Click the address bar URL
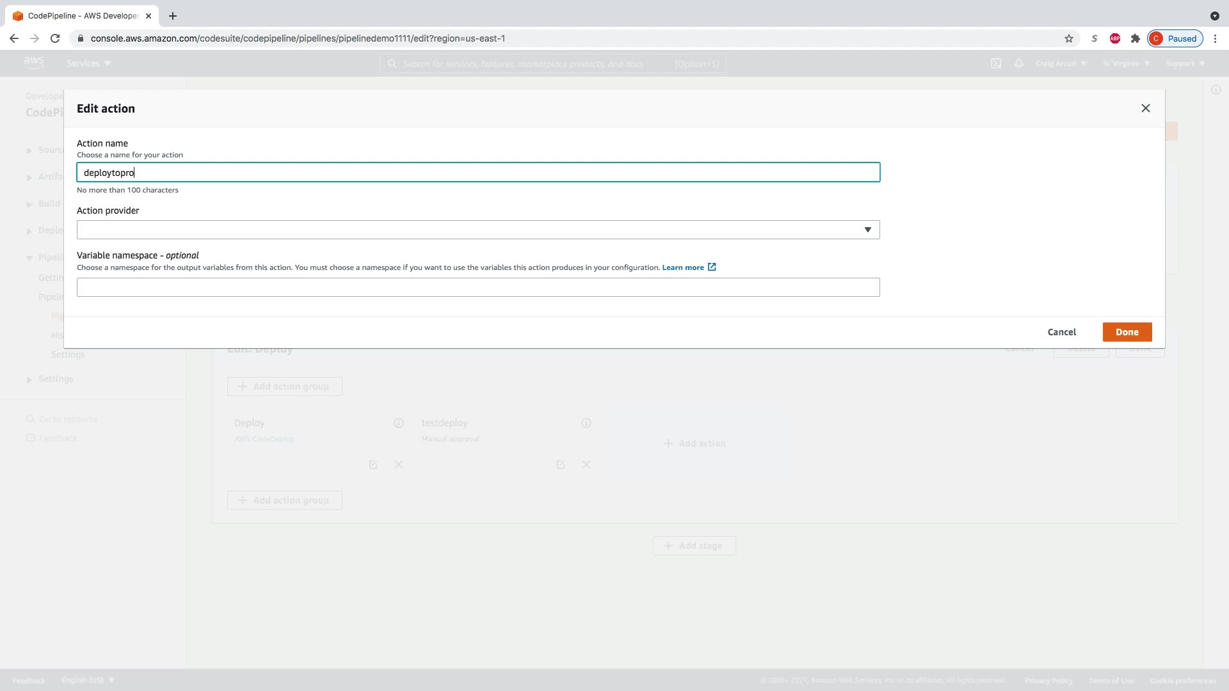This screenshot has height=691, width=1229. pos(298,38)
